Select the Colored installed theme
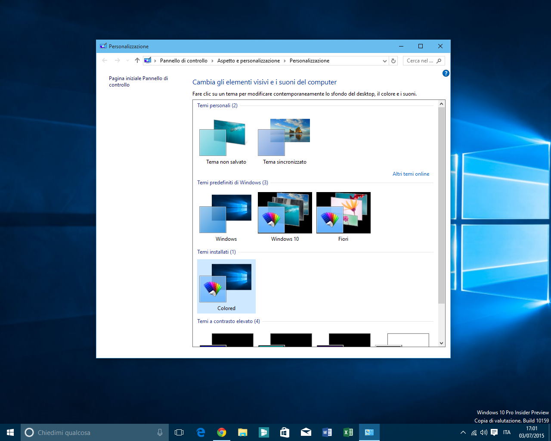This screenshot has height=441, width=551. pyautogui.click(x=226, y=286)
